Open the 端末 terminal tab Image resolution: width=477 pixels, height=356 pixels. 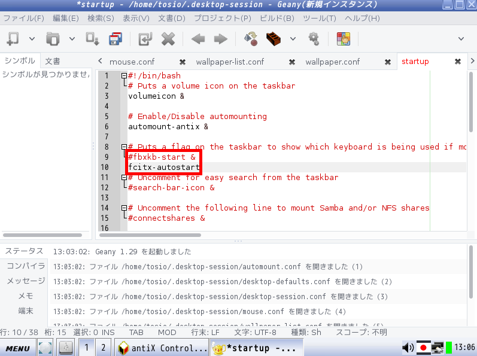(x=26, y=311)
